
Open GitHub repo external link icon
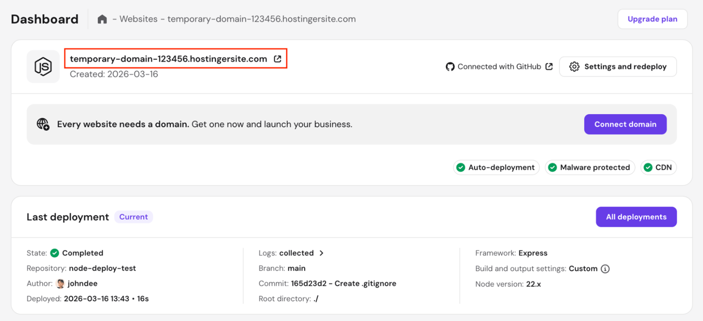click(549, 66)
